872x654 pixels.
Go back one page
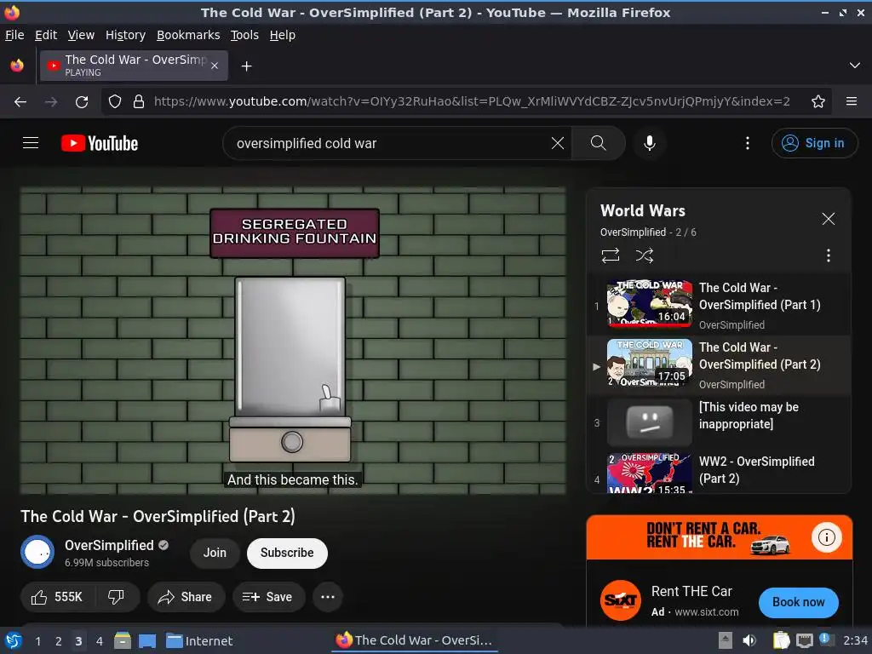[20, 102]
